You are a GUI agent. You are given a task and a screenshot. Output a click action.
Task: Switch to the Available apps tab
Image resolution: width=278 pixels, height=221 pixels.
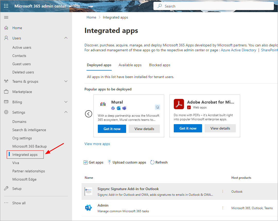(x=130, y=65)
